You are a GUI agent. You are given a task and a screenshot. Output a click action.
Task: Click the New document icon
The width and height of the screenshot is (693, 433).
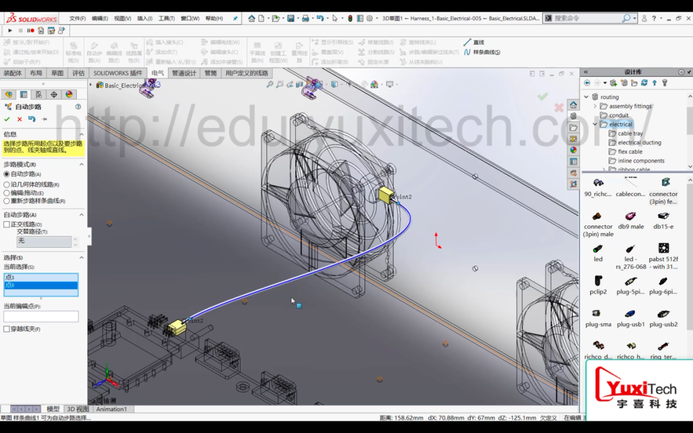pos(262,18)
